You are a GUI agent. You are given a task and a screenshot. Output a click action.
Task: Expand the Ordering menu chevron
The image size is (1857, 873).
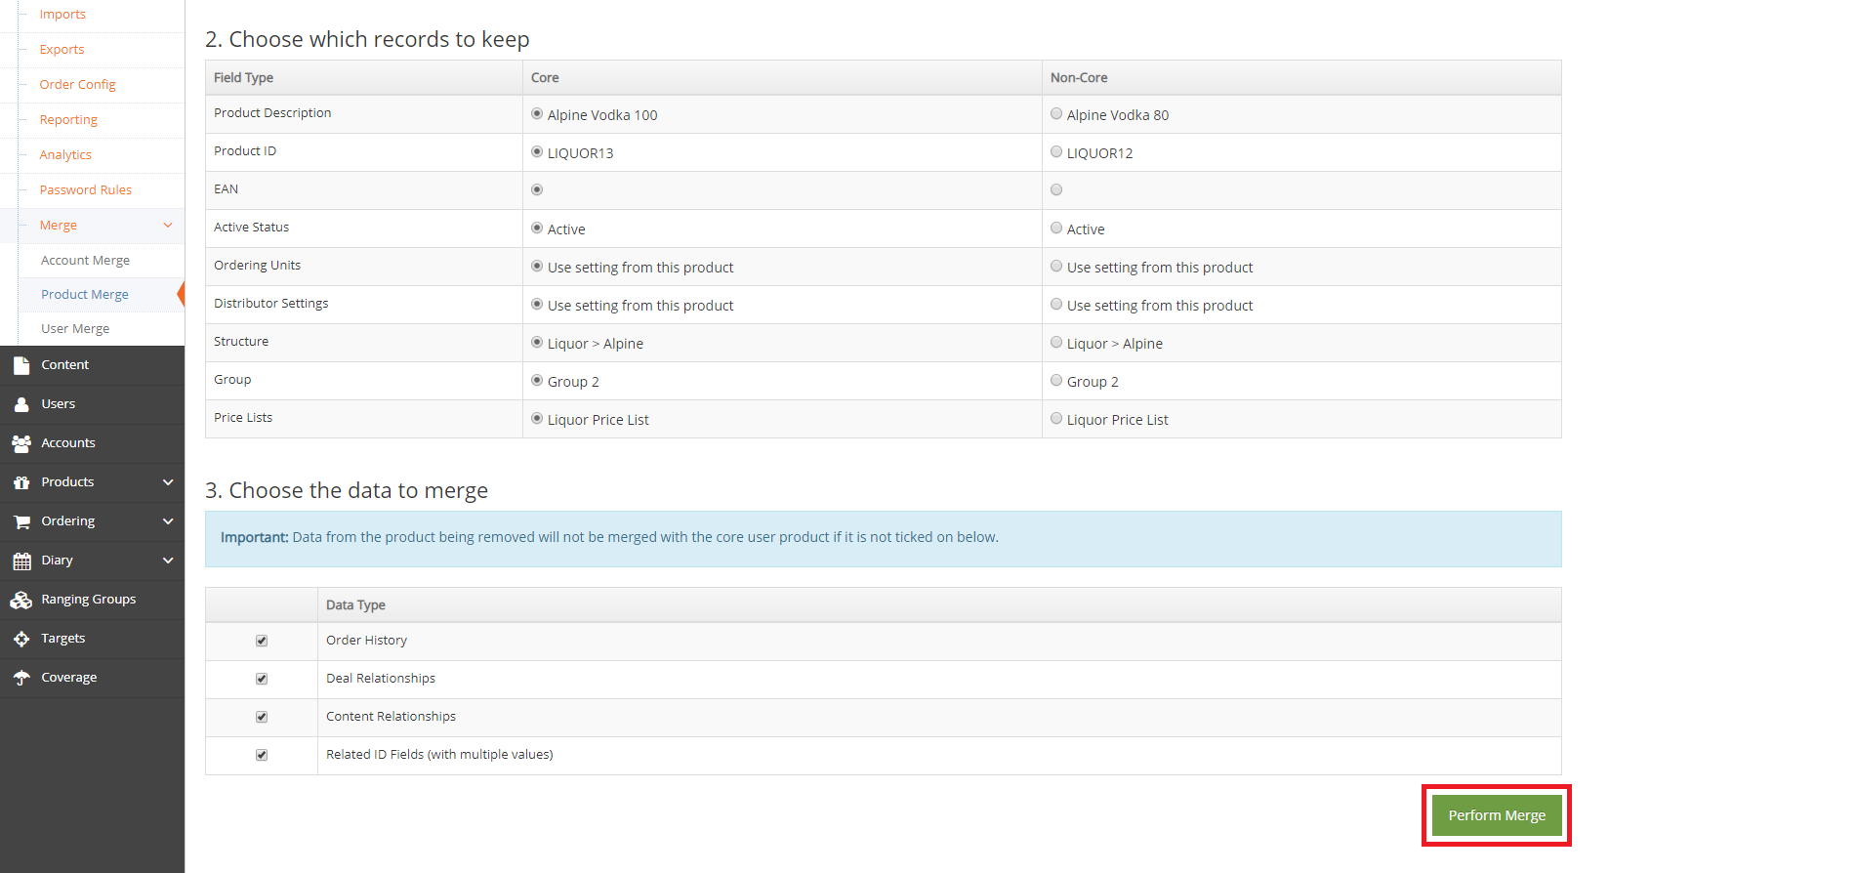click(168, 521)
